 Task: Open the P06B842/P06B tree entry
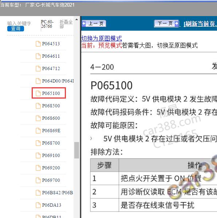tap(58, 193)
